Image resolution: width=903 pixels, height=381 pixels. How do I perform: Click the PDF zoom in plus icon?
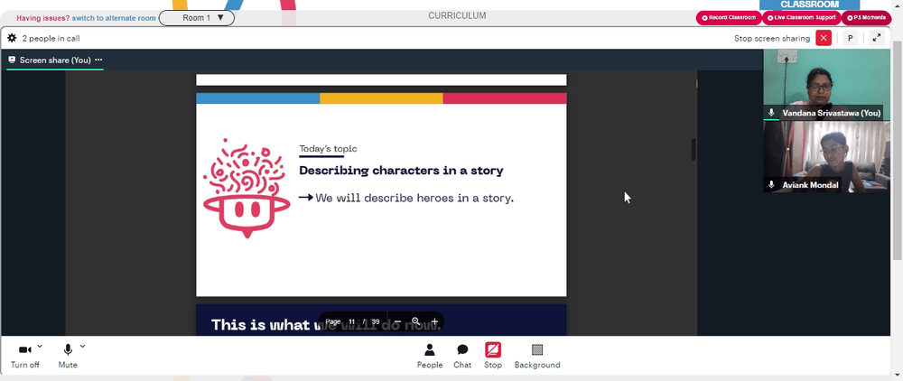435,321
